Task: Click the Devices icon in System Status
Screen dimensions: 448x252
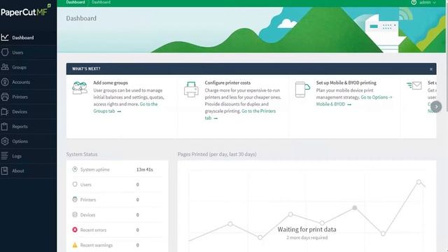Action: click(x=75, y=215)
